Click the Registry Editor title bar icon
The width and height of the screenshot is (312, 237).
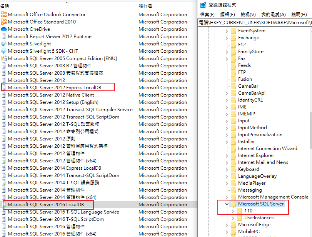[203, 5]
